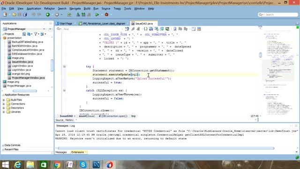The image size is (300, 169).
Task: Click the Messages log horizontal scrollbar
Action: (x=166, y=148)
